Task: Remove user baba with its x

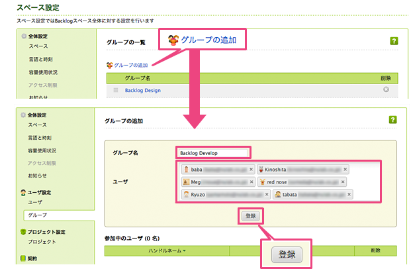Action: (251, 170)
